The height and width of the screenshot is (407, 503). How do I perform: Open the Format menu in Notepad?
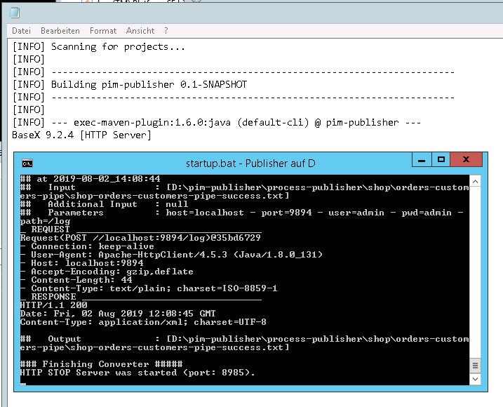click(x=103, y=31)
